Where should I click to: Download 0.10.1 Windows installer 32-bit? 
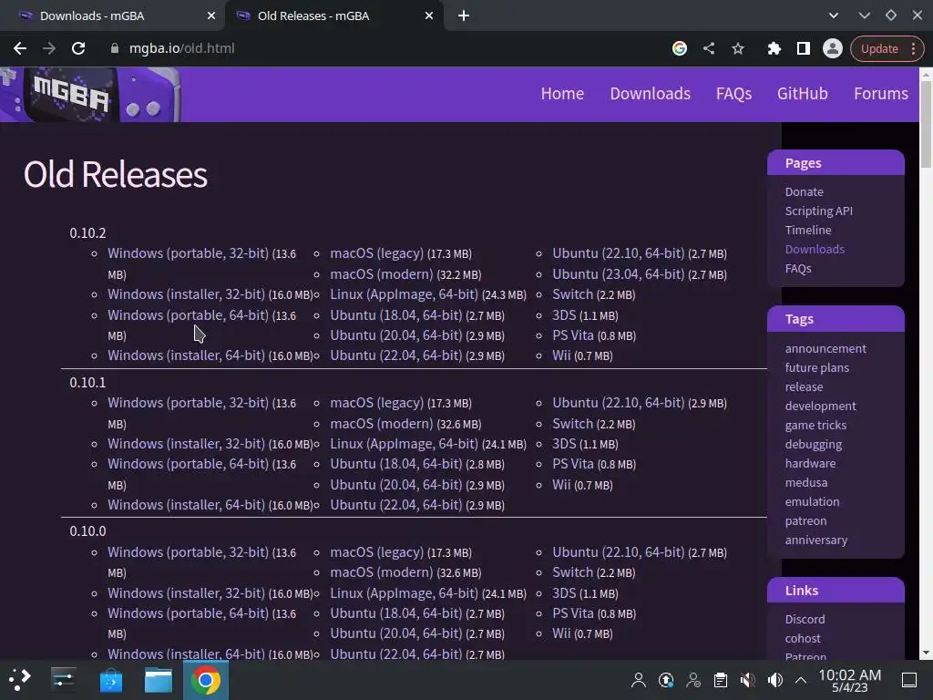coord(186,444)
